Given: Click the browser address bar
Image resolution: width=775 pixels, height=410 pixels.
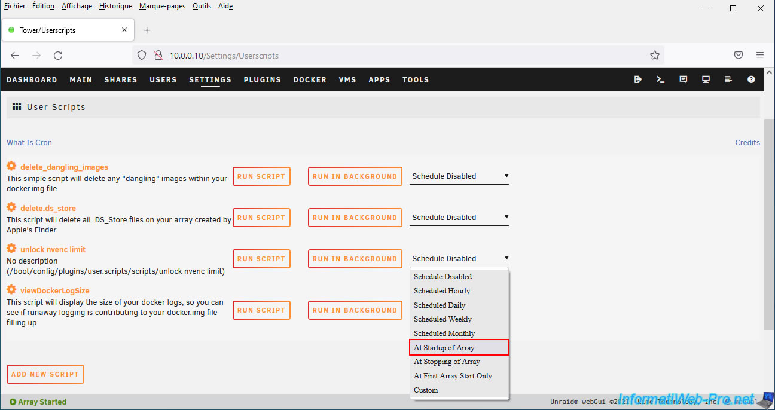Looking at the screenshot, I should 395,55.
